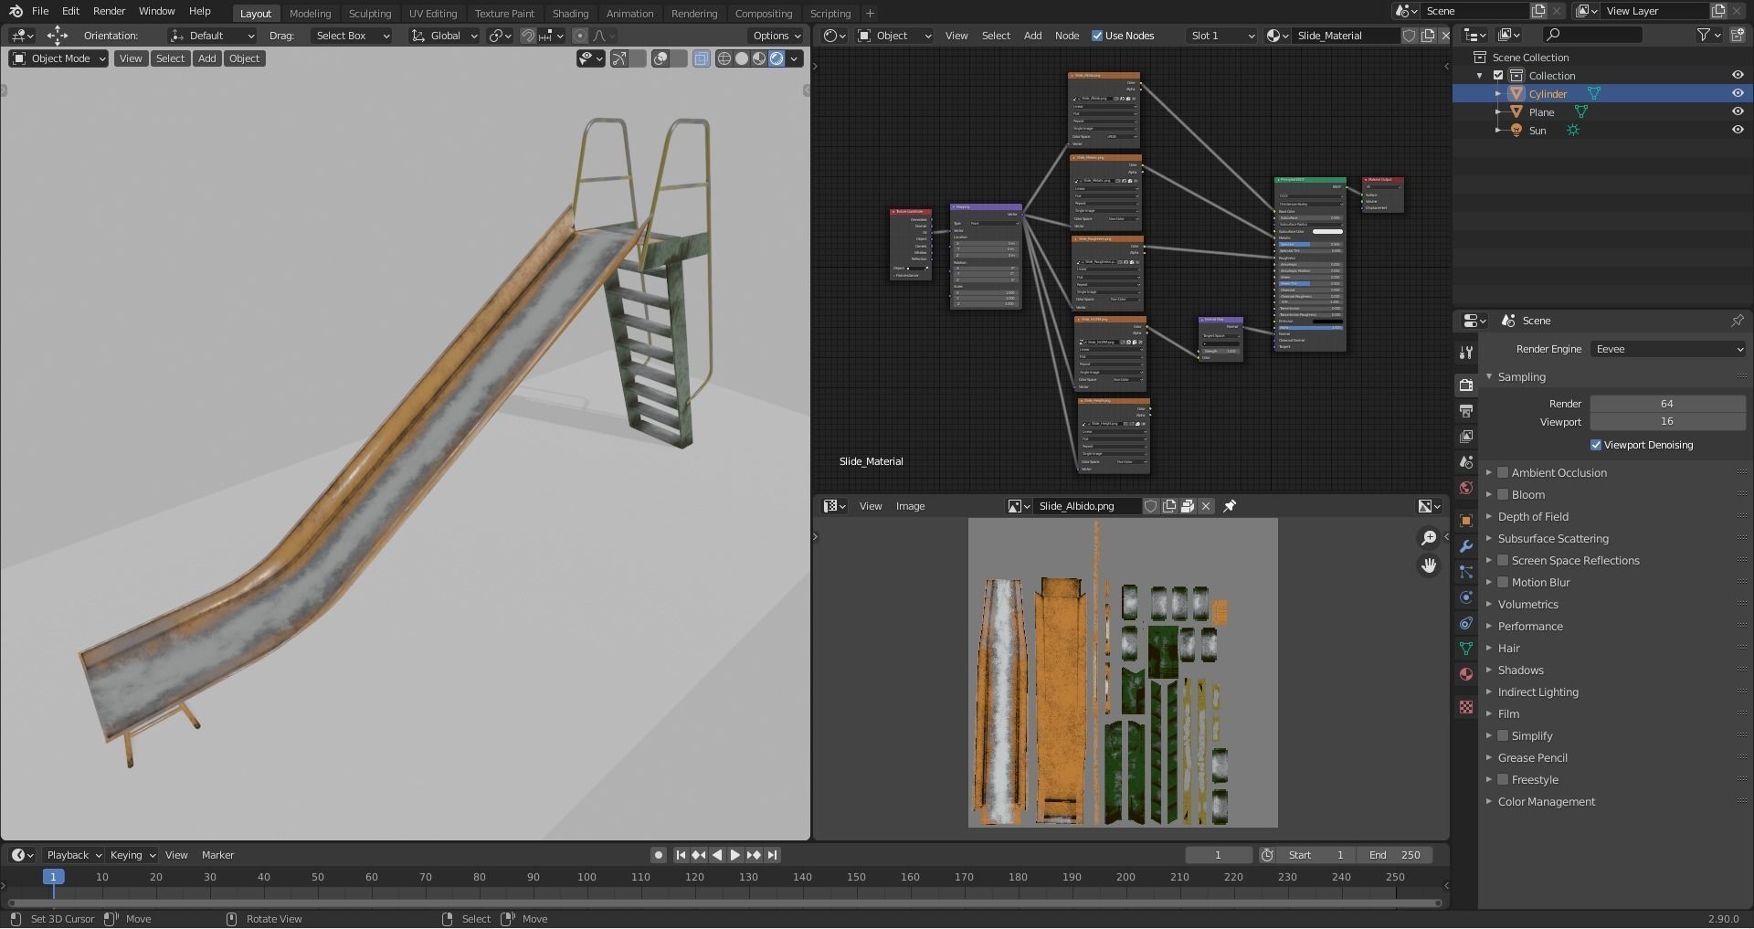The height and width of the screenshot is (929, 1754).
Task: Expand the Cylinder object in outliner
Action: (x=1498, y=93)
